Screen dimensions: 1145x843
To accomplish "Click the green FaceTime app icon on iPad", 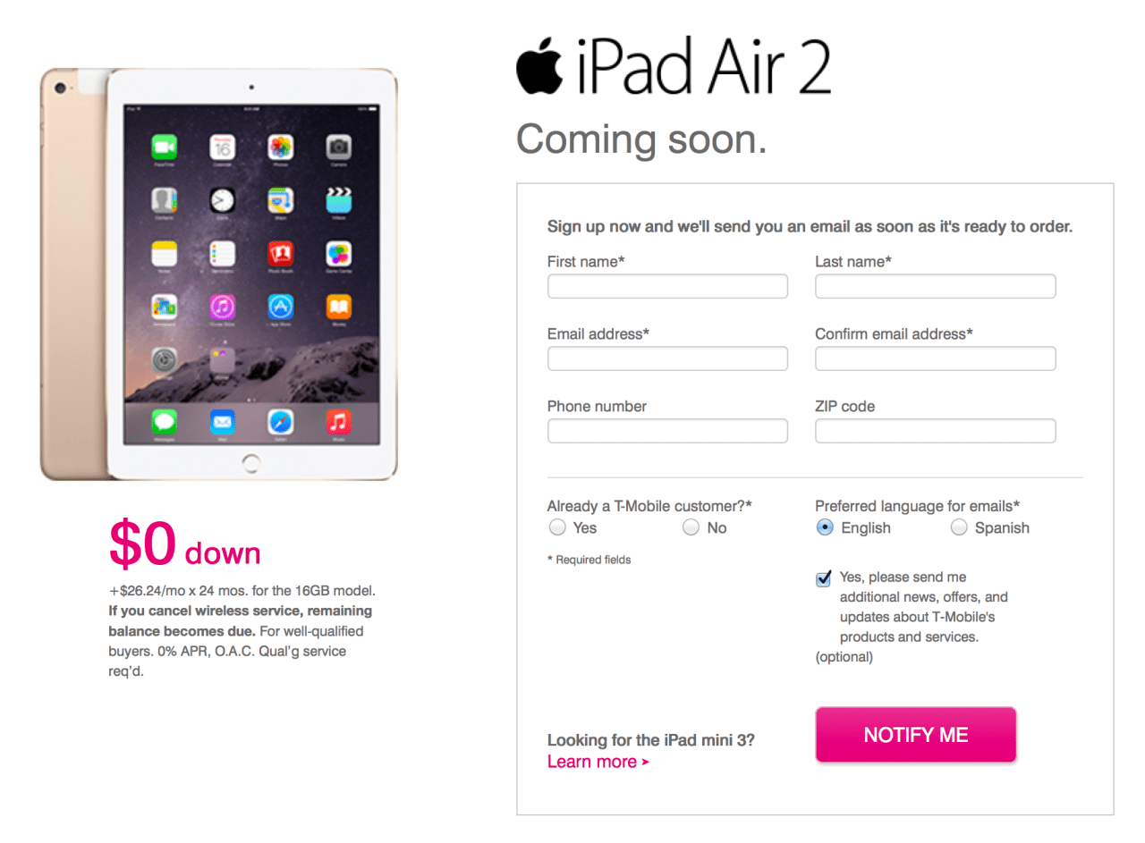I will tap(164, 147).
